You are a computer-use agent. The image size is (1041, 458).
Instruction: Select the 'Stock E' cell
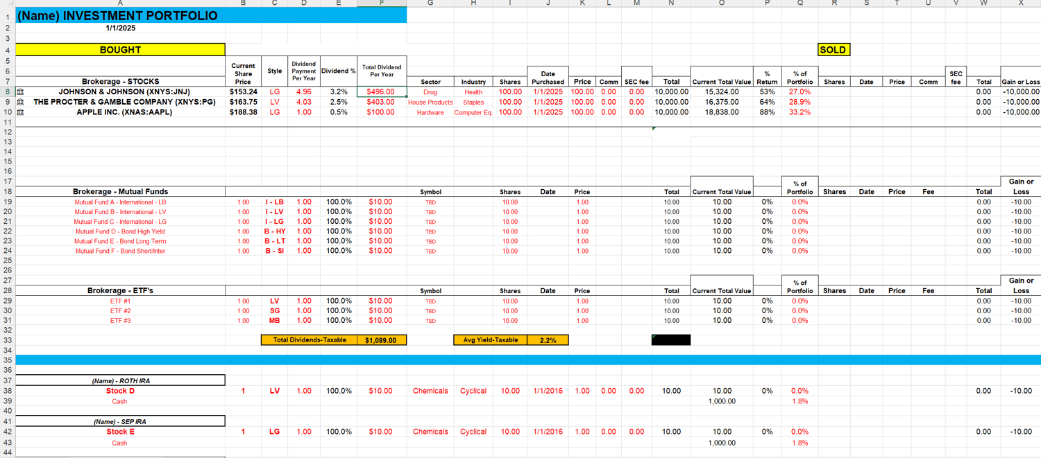[120, 432]
